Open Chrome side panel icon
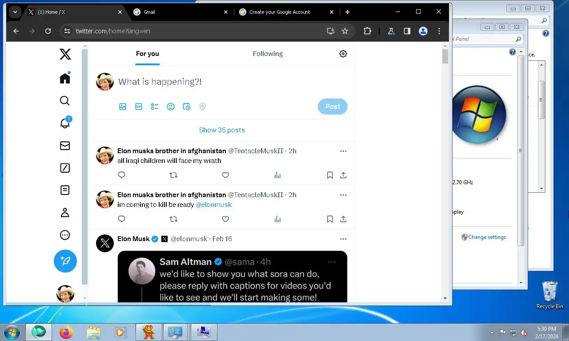This screenshot has width=569, height=341. tap(407, 31)
